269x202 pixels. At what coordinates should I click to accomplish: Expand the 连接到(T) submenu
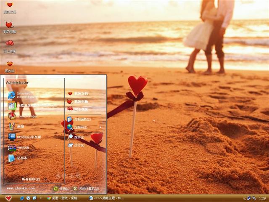point(84,127)
